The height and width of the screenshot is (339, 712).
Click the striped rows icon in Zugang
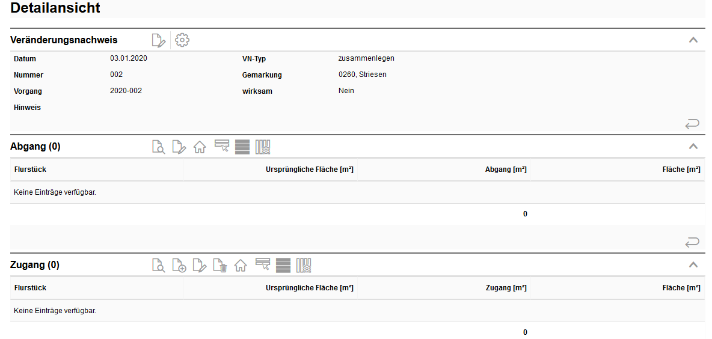point(283,265)
